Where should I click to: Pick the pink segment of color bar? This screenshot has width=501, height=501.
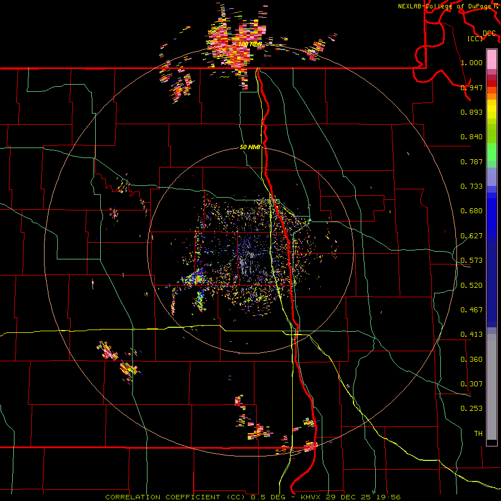pyautogui.click(x=492, y=60)
